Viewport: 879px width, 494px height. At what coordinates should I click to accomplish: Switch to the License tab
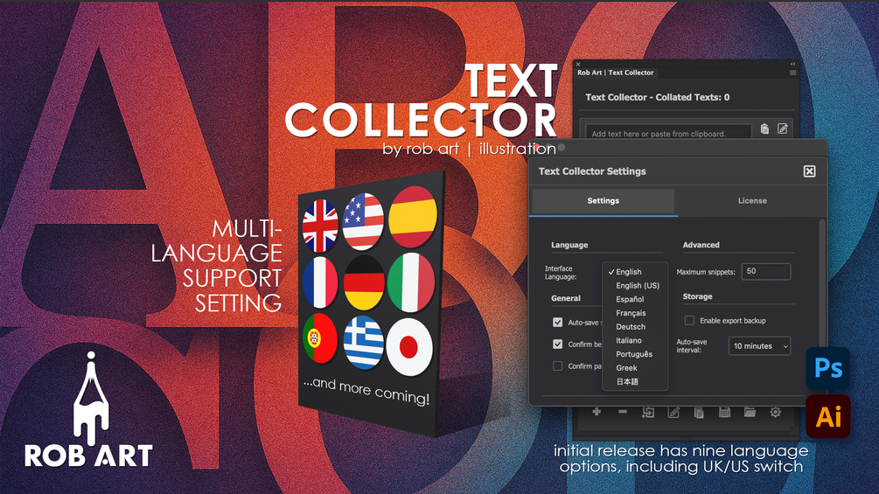tap(752, 200)
